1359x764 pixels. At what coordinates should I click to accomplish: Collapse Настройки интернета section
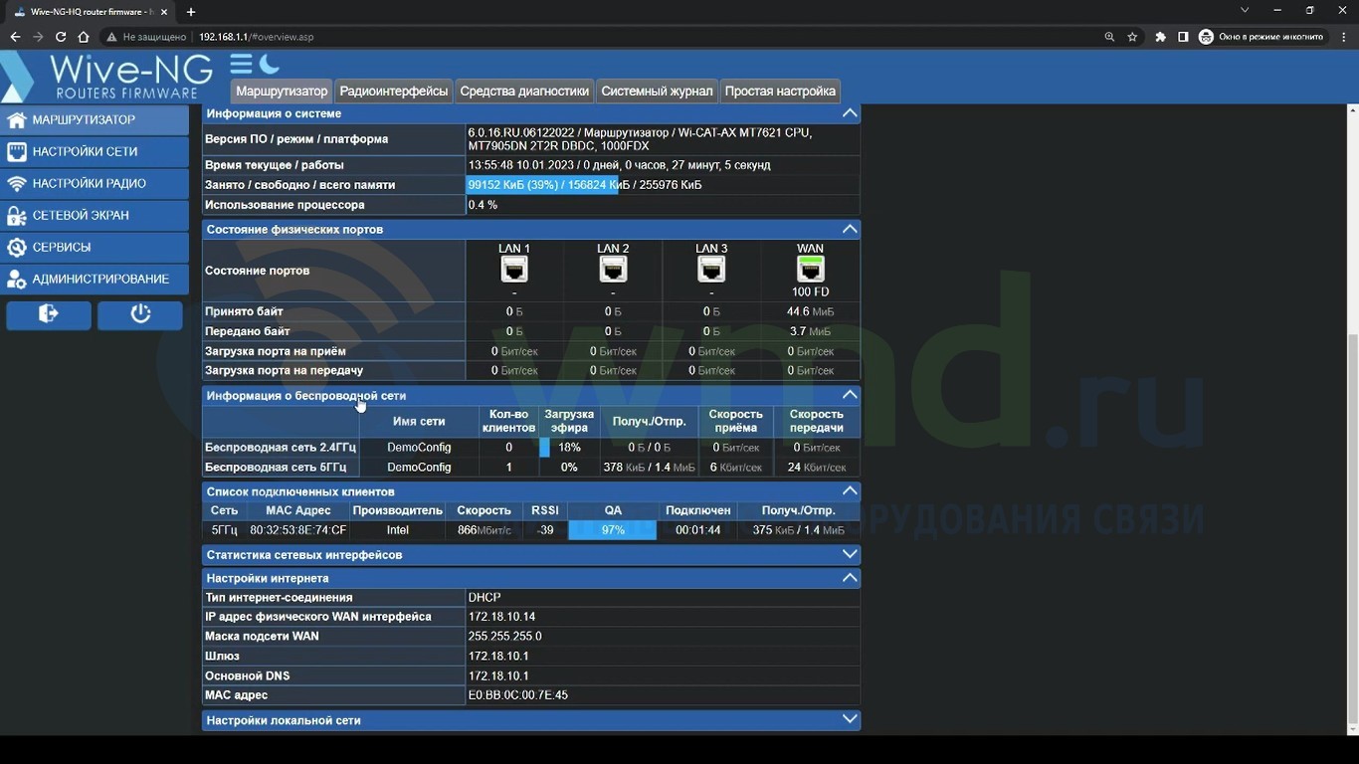850,577
